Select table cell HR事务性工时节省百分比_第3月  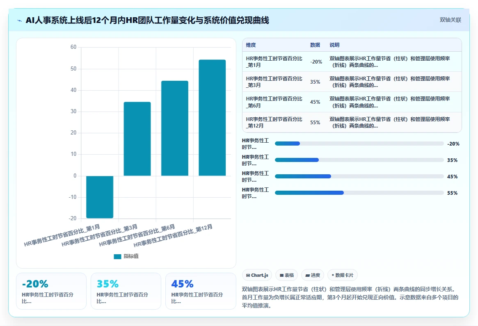[x=274, y=82]
